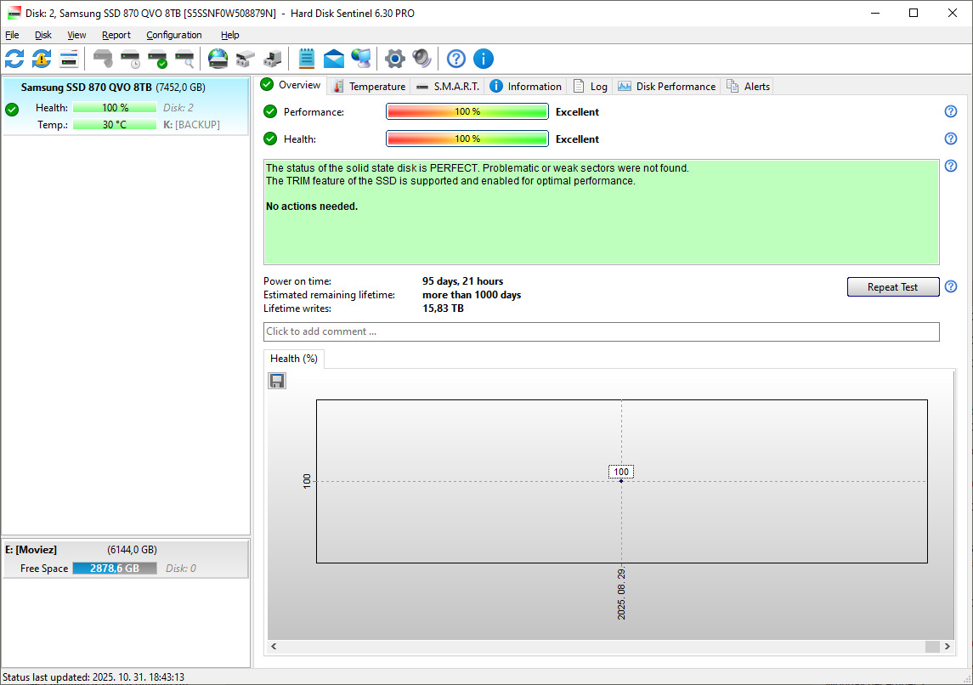Switch to the Log tab
Viewport: 973px width, 685px height.
[x=590, y=86]
